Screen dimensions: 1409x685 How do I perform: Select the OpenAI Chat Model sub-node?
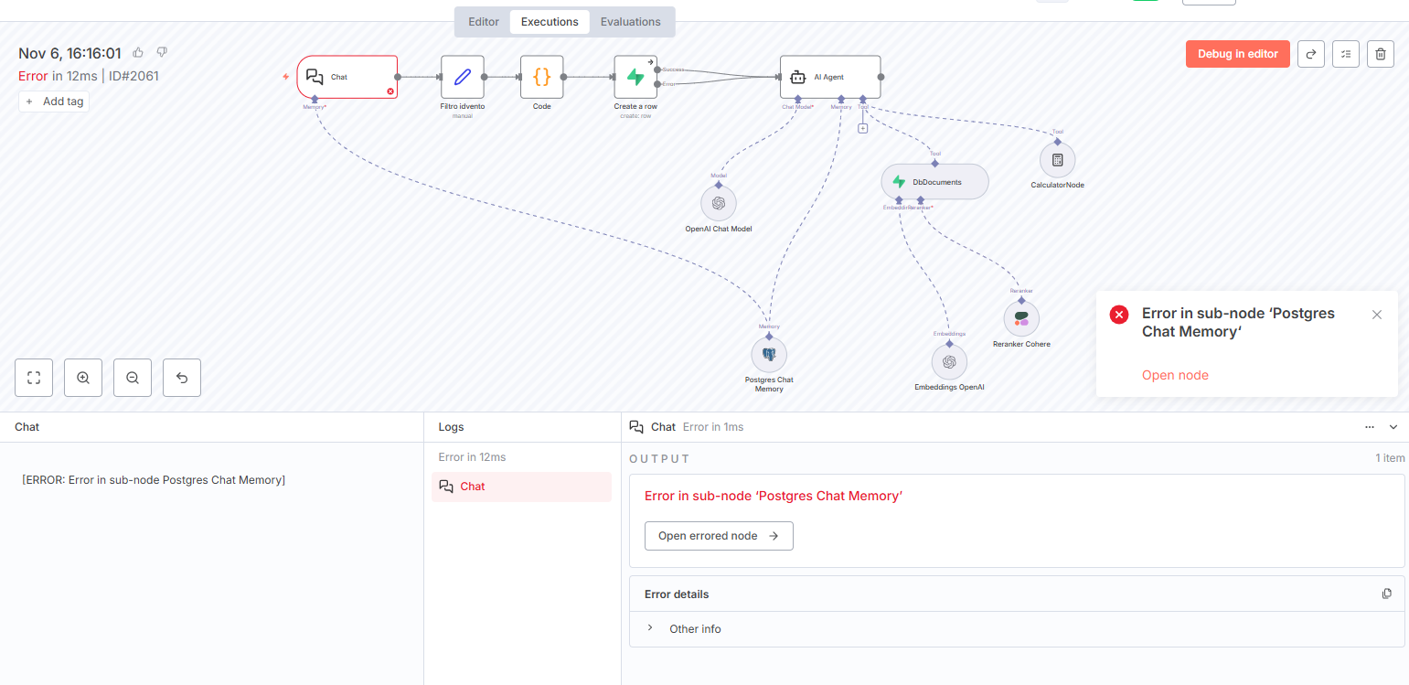[x=719, y=203]
